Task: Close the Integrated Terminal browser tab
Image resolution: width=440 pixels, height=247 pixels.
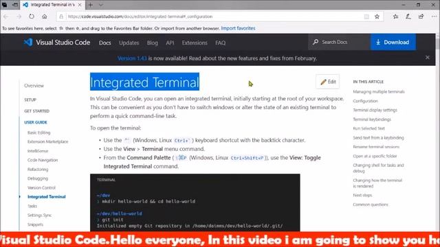Action: pyautogui.click(x=80, y=5)
